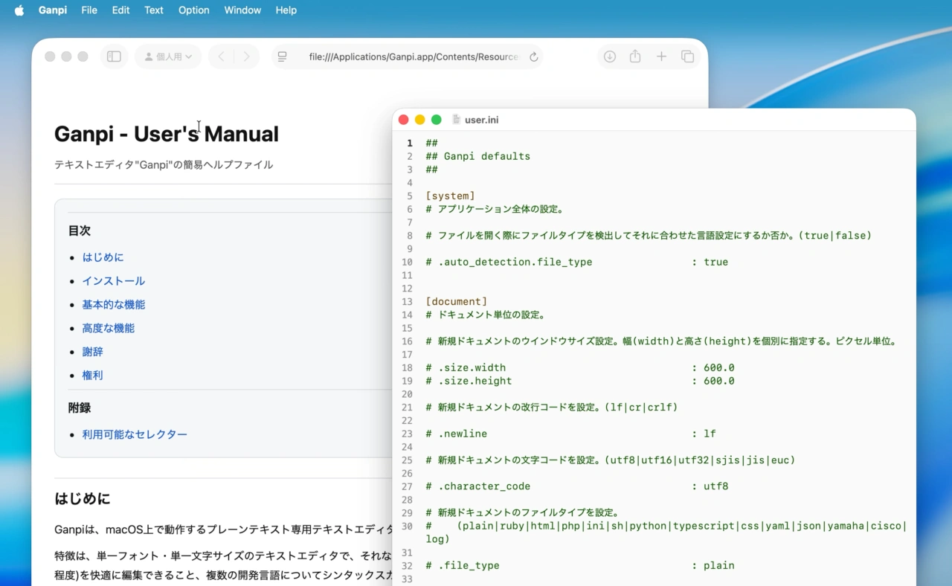Open the Window menu
This screenshot has height=586, width=952.
pyautogui.click(x=242, y=10)
